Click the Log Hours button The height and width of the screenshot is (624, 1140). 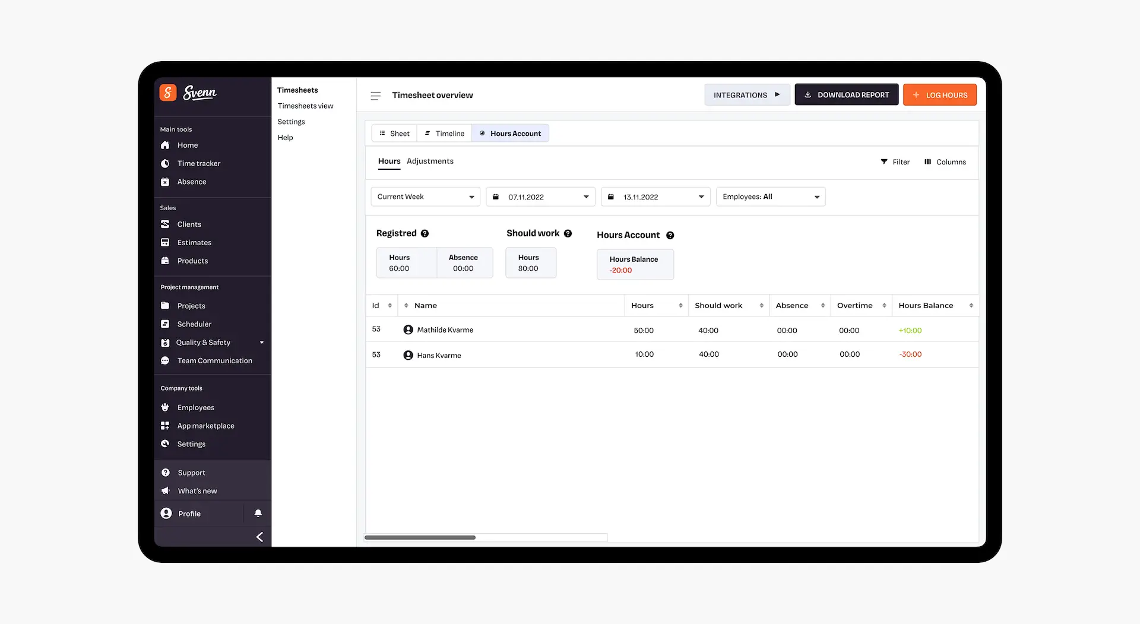click(x=939, y=95)
